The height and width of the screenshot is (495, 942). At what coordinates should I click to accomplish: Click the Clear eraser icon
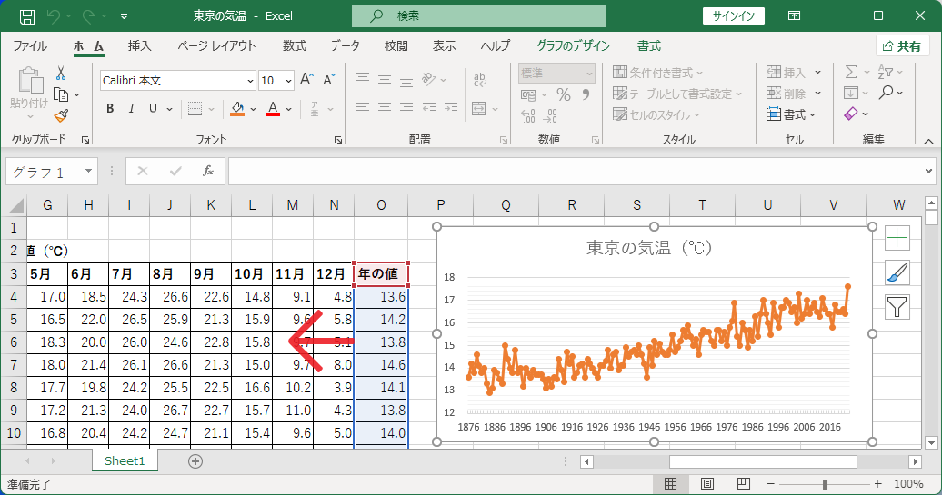click(x=851, y=114)
